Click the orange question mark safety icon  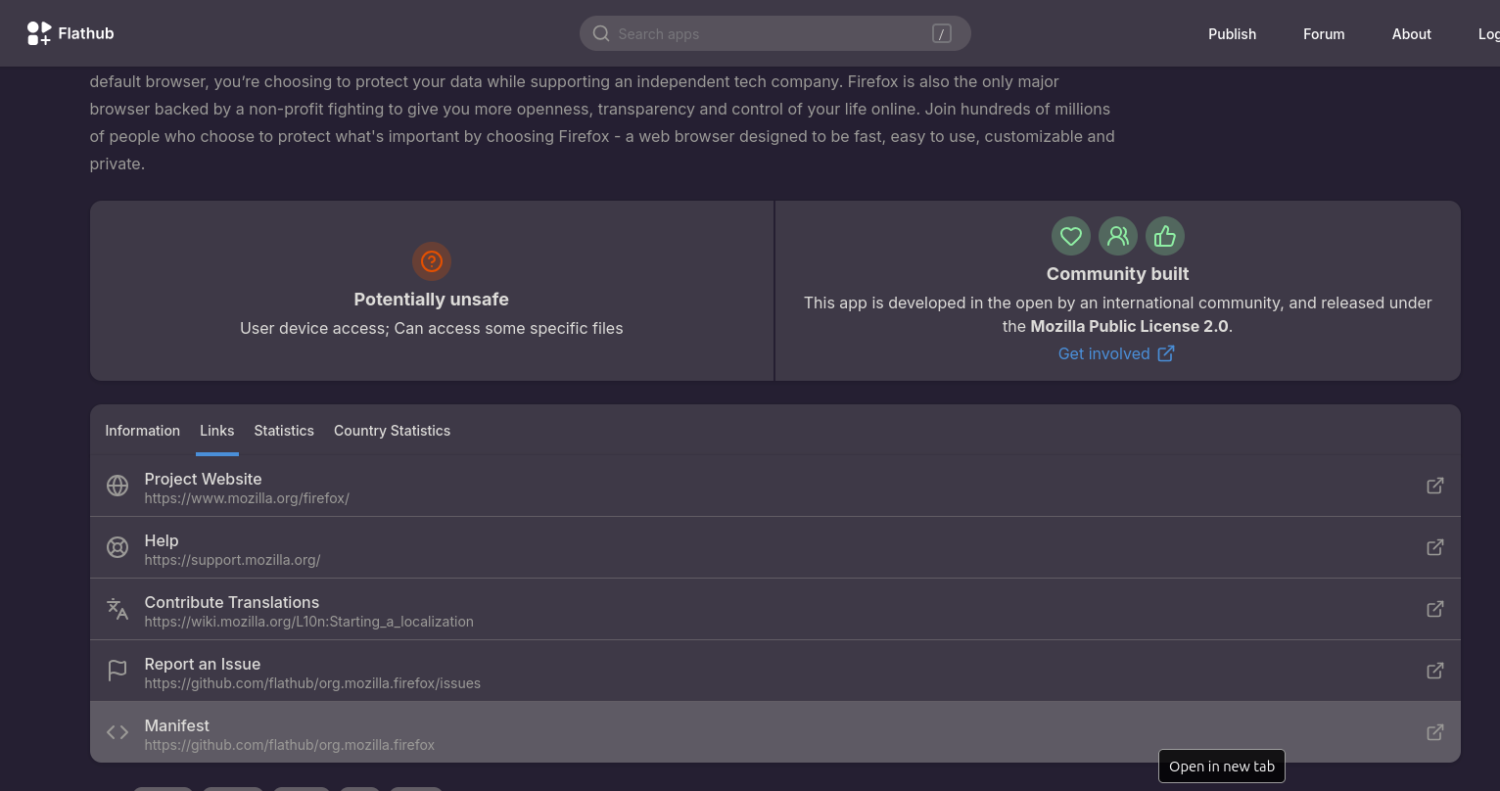[x=432, y=261]
